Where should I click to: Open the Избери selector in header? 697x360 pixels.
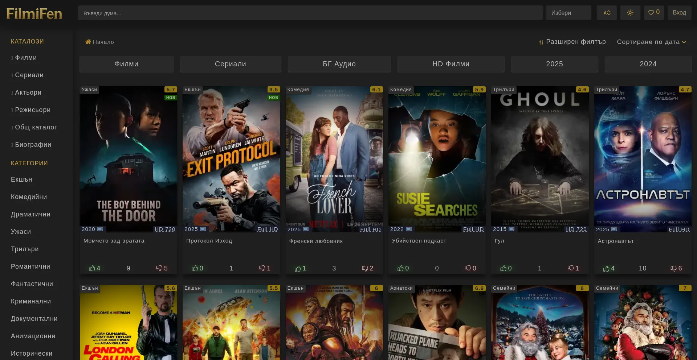(x=568, y=13)
